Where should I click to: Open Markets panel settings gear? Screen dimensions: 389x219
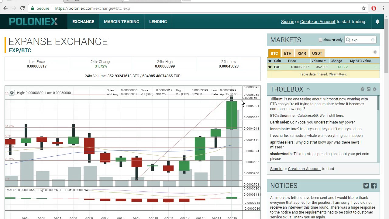(x=375, y=52)
